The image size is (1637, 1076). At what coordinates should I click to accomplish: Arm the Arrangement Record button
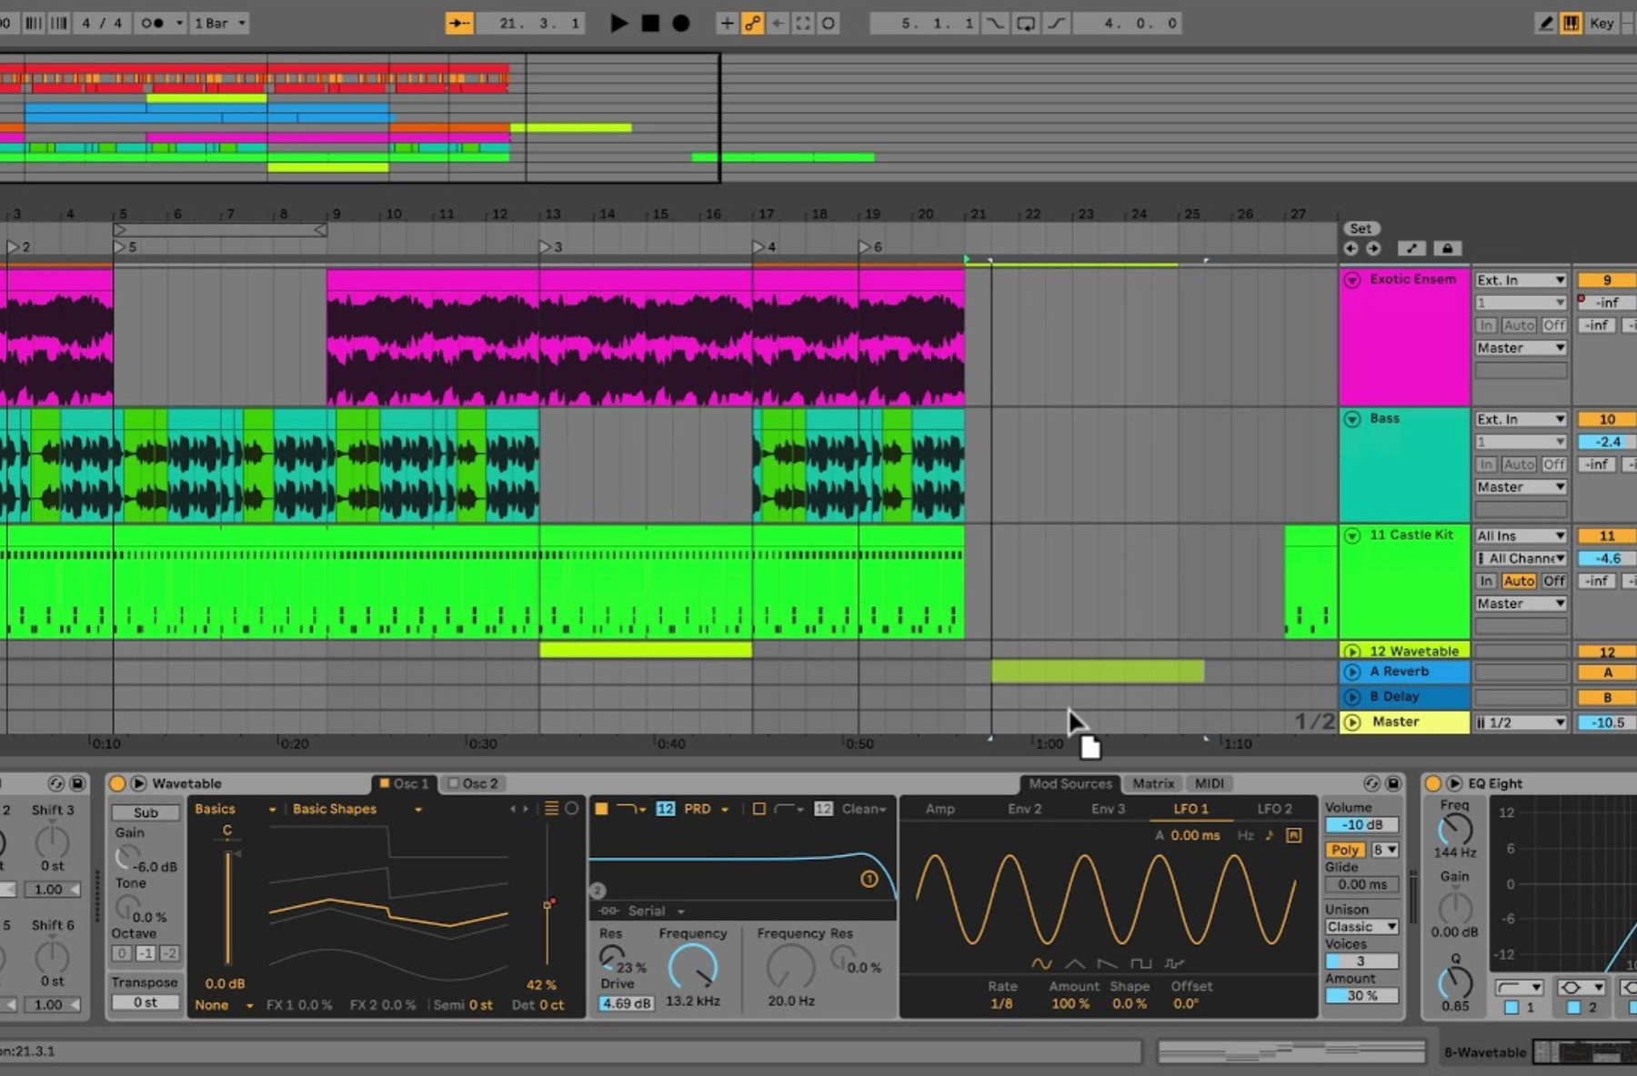681,23
